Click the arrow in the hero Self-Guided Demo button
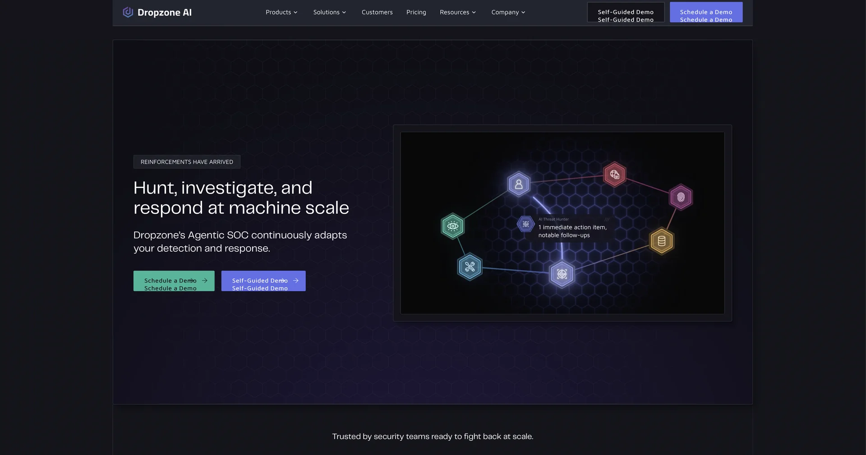This screenshot has height=455, width=866. pos(296,280)
